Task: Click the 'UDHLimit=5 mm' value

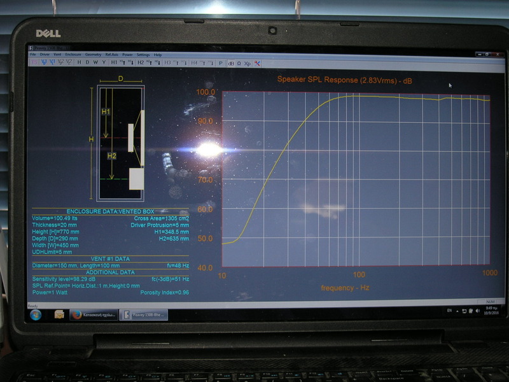Action: pyautogui.click(x=52, y=252)
